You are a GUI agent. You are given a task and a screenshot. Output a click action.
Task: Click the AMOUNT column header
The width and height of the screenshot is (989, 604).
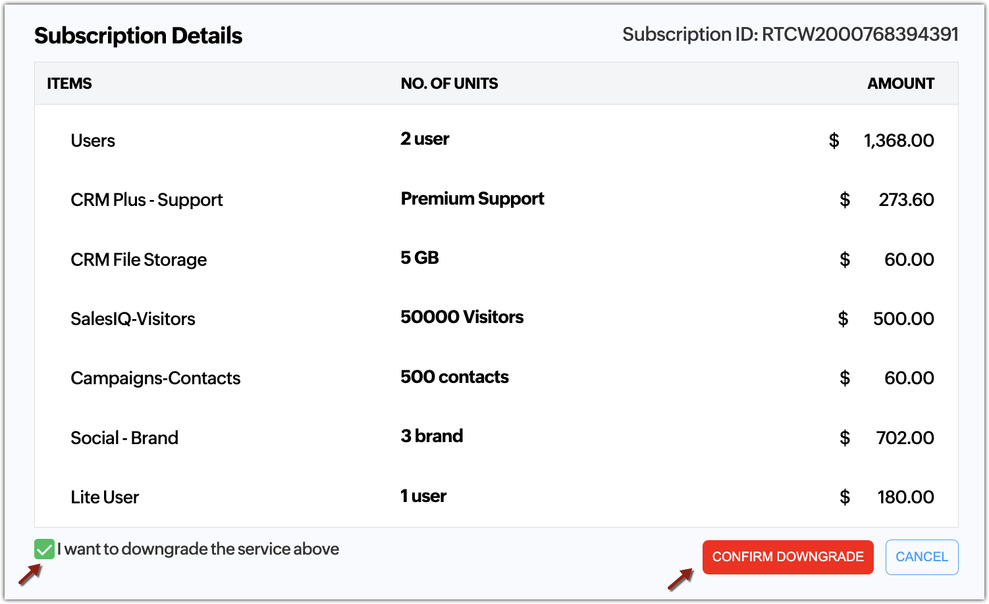(900, 84)
